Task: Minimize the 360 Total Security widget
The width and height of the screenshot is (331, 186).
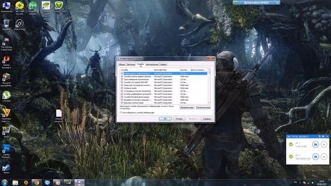Action: (327, 136)
